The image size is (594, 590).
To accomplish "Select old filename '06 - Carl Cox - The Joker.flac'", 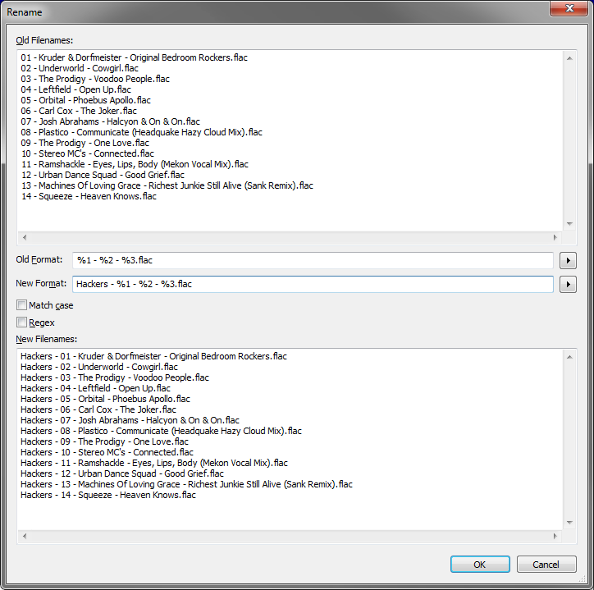I will 79,111.
